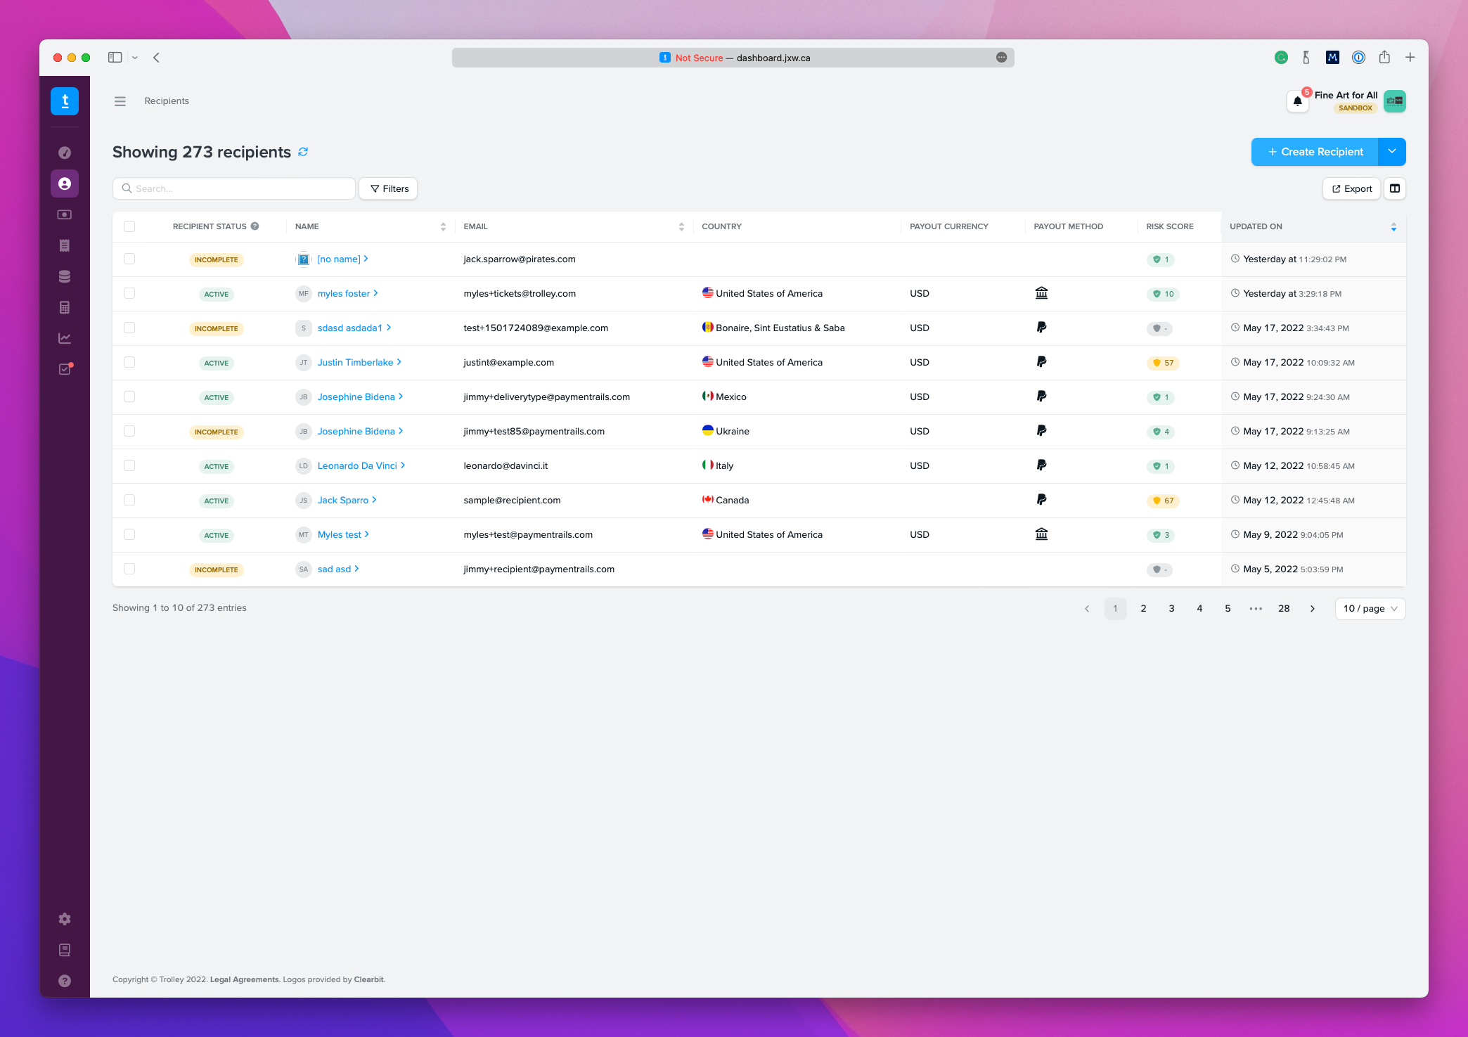Click the column layout toggle icon
1468x1037 pixels.
pyautogui.click(x=1395, y=188)
